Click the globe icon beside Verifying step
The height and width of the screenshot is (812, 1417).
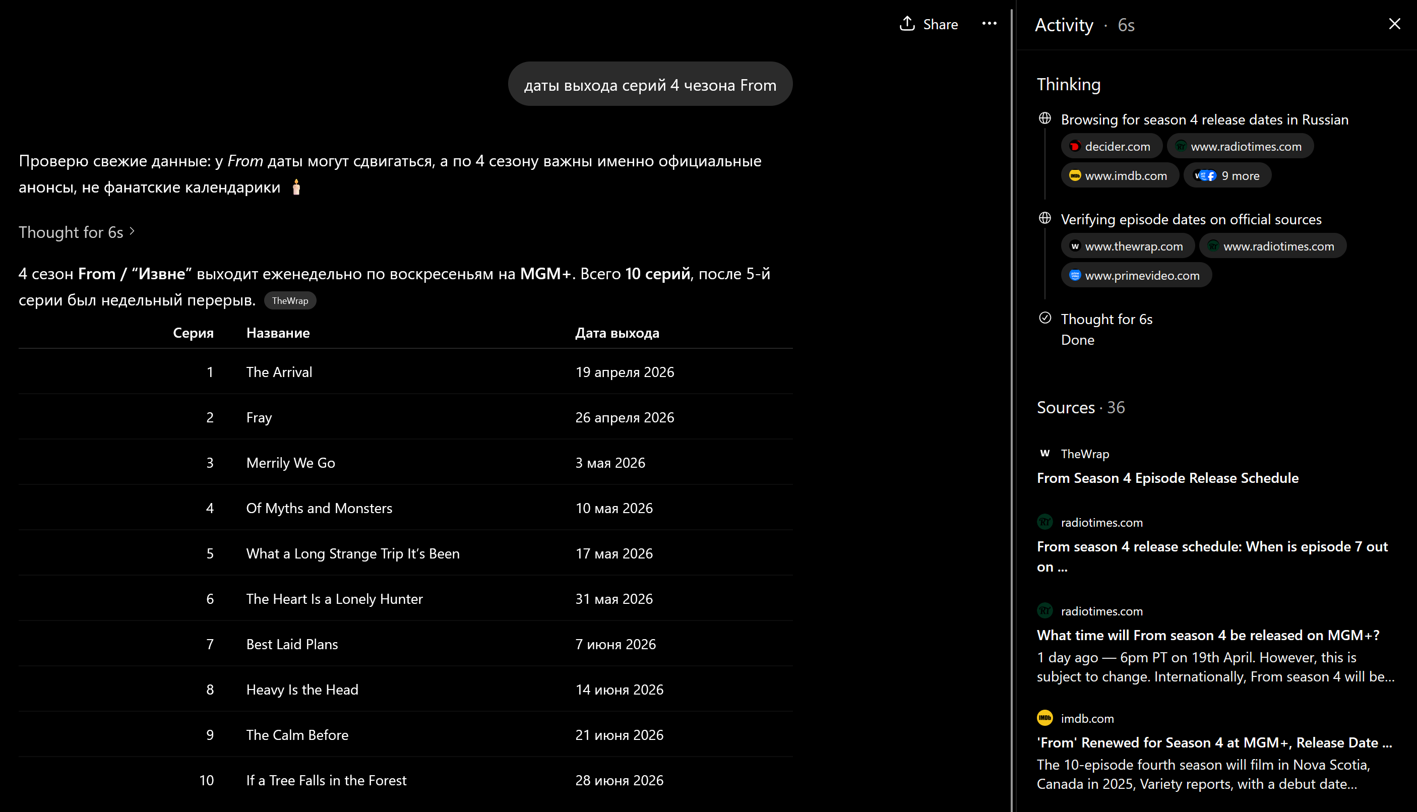point(1045,218)
